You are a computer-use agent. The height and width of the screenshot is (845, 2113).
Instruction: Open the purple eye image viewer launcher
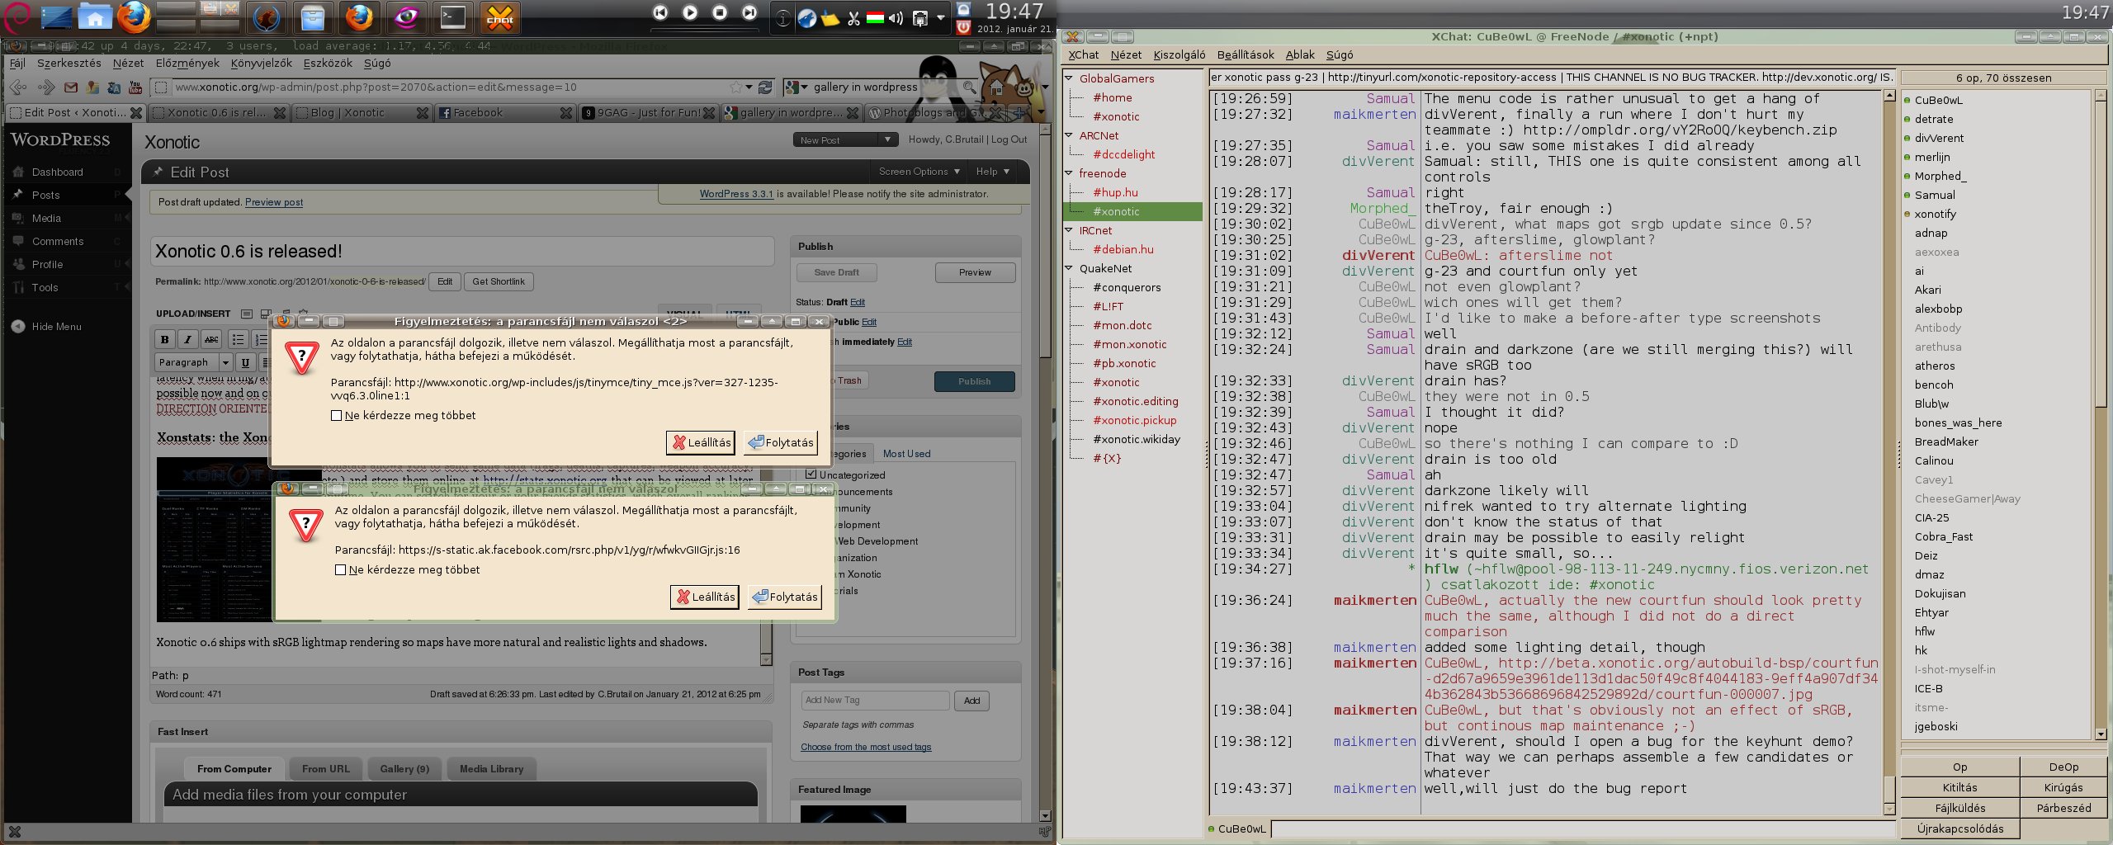[406, 17]
